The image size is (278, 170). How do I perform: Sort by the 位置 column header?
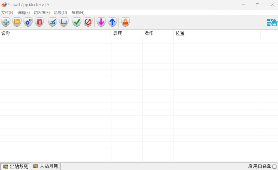coord(217,33)
